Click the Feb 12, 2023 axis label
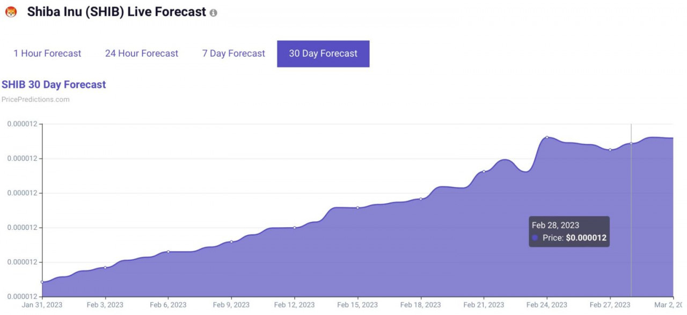Viewport: 687px width, 315px height. point(294,305)
